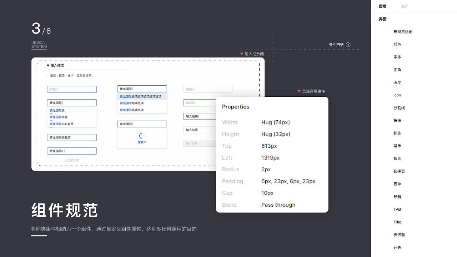Open 布局与适配 in the layer list
This screenshot has height=257, width=457.
pyautogui.click(x=403, y=32)
